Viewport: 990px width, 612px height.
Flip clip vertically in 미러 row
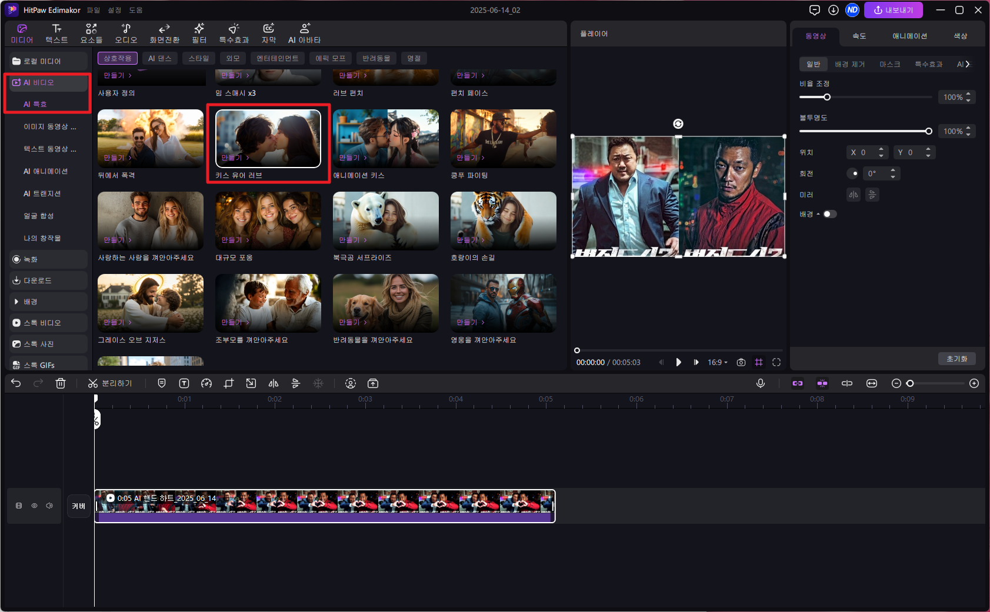coord(872,195)
